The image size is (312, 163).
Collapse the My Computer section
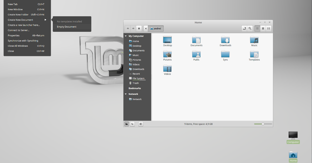point(126,36)
